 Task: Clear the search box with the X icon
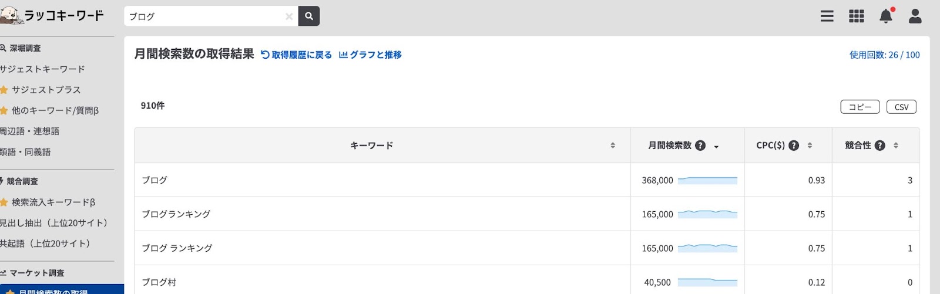click(x=289, y=16)
